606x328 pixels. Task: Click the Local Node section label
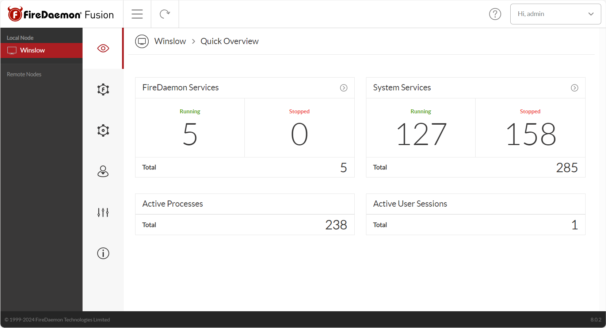20,38
